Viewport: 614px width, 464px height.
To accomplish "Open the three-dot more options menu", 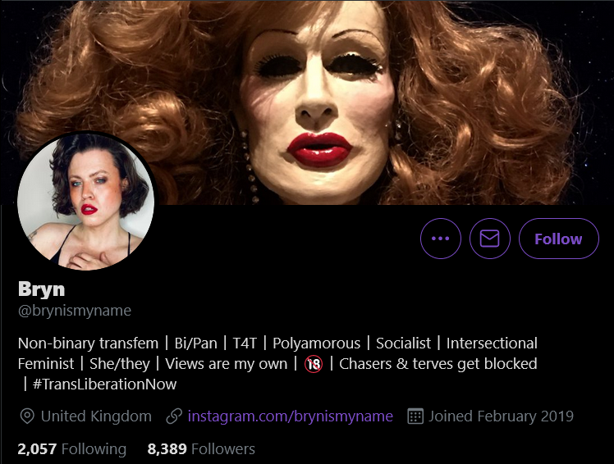I will tap(441, 239).
